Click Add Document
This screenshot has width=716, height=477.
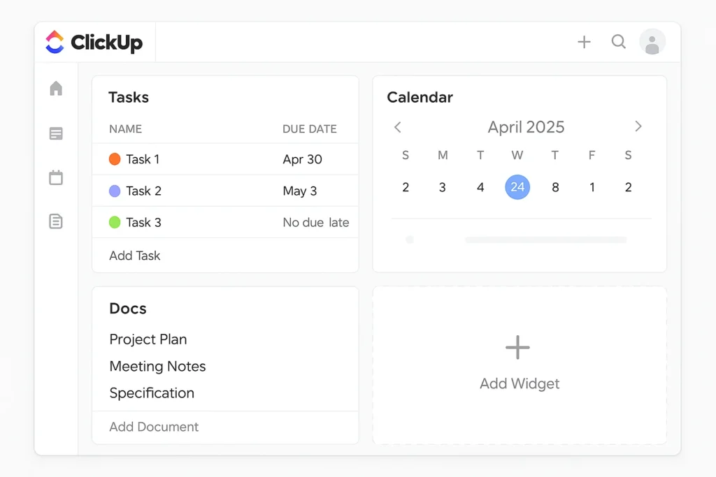click(x=154, y=427)
